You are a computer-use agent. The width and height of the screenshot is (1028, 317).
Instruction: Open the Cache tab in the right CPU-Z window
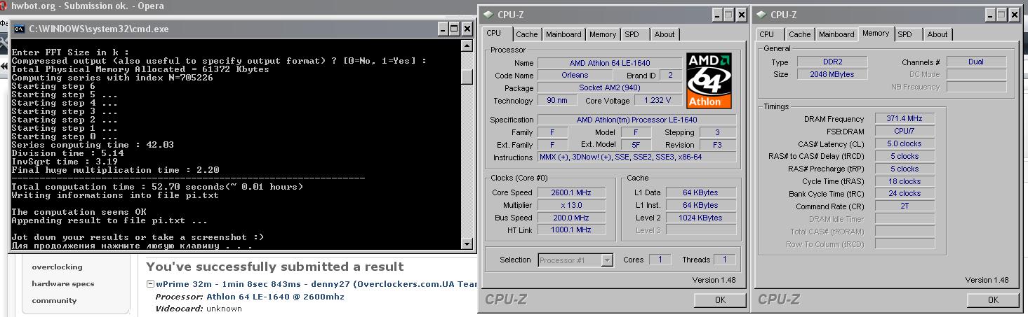(x=799, y=34)
